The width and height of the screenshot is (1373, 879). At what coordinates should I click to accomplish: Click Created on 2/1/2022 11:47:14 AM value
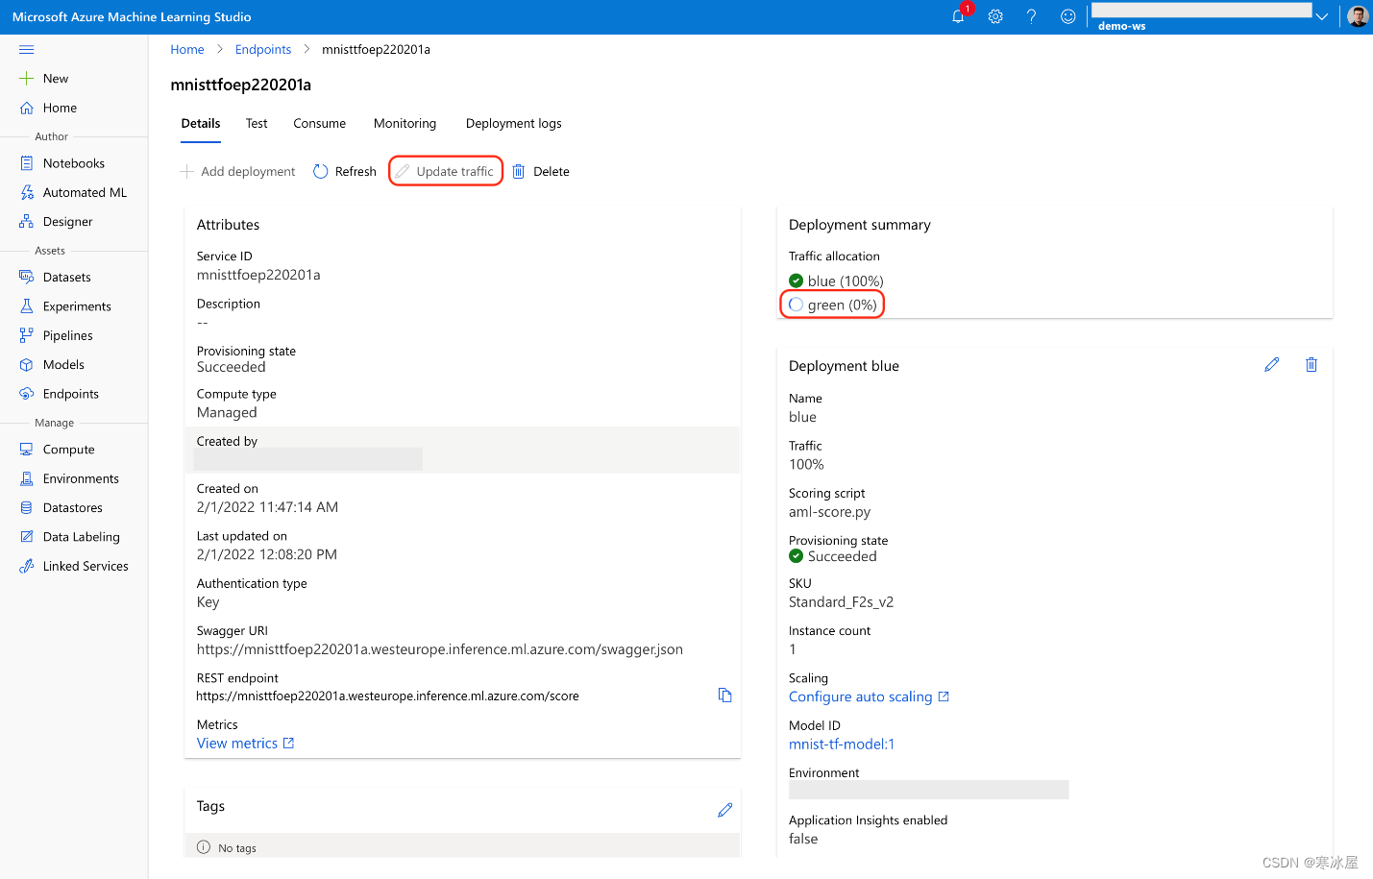click(x=267, y=507)
